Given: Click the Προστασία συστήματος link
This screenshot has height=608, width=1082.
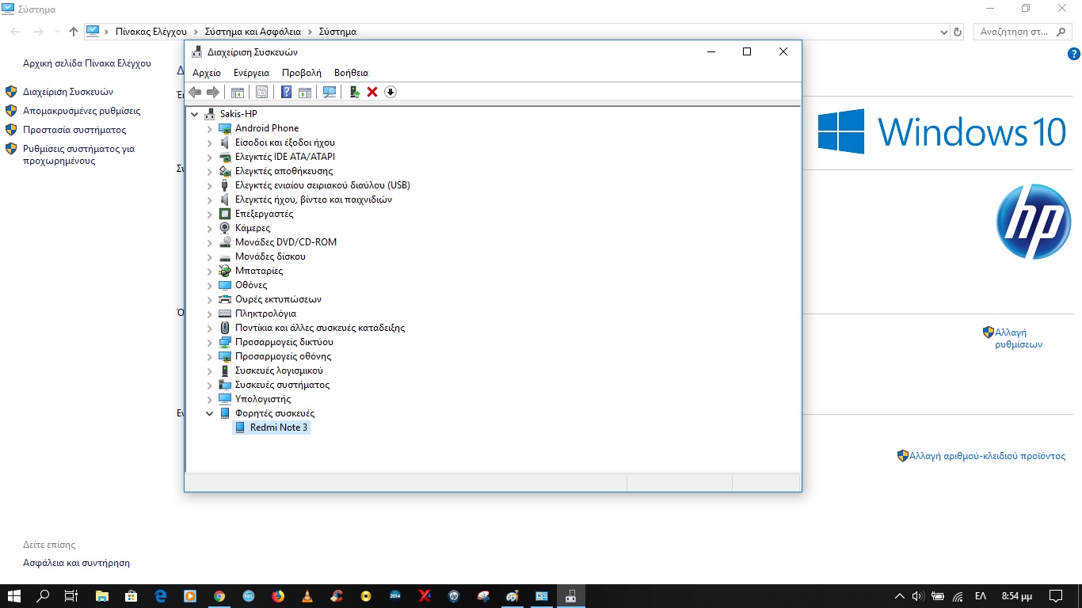Looking at the screenshot, I should pos(74,130).
